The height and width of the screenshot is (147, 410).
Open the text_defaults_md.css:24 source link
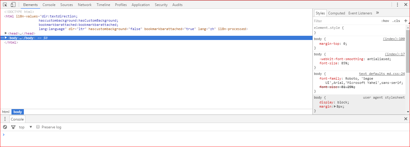tap(382, 74)
